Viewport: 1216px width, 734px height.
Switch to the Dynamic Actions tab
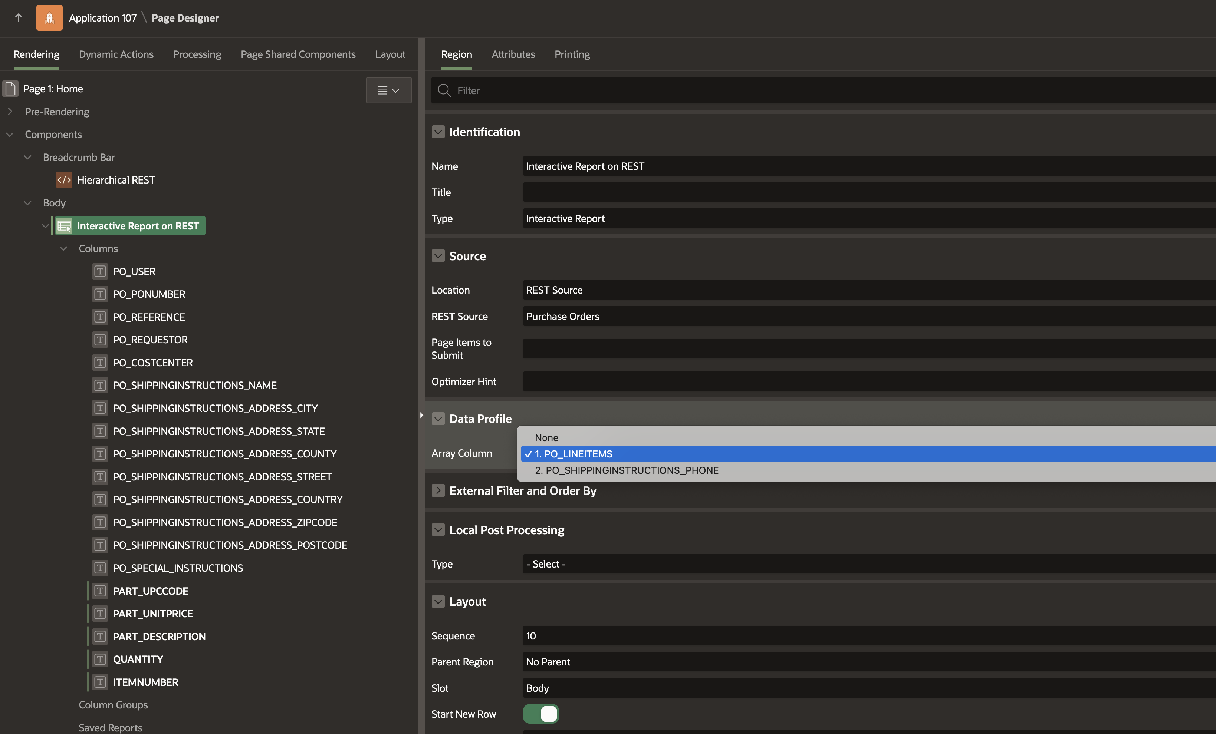(116, 54)
